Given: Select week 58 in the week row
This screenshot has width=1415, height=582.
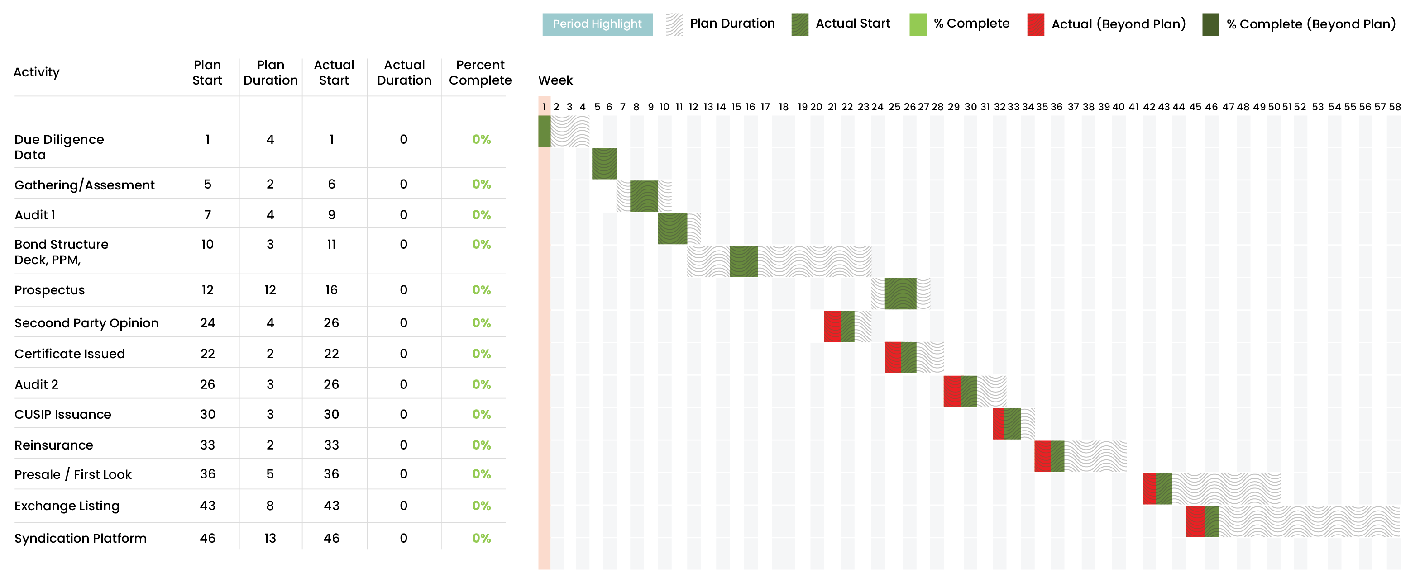Looking at the screenshot, I should pos(1395,107).
